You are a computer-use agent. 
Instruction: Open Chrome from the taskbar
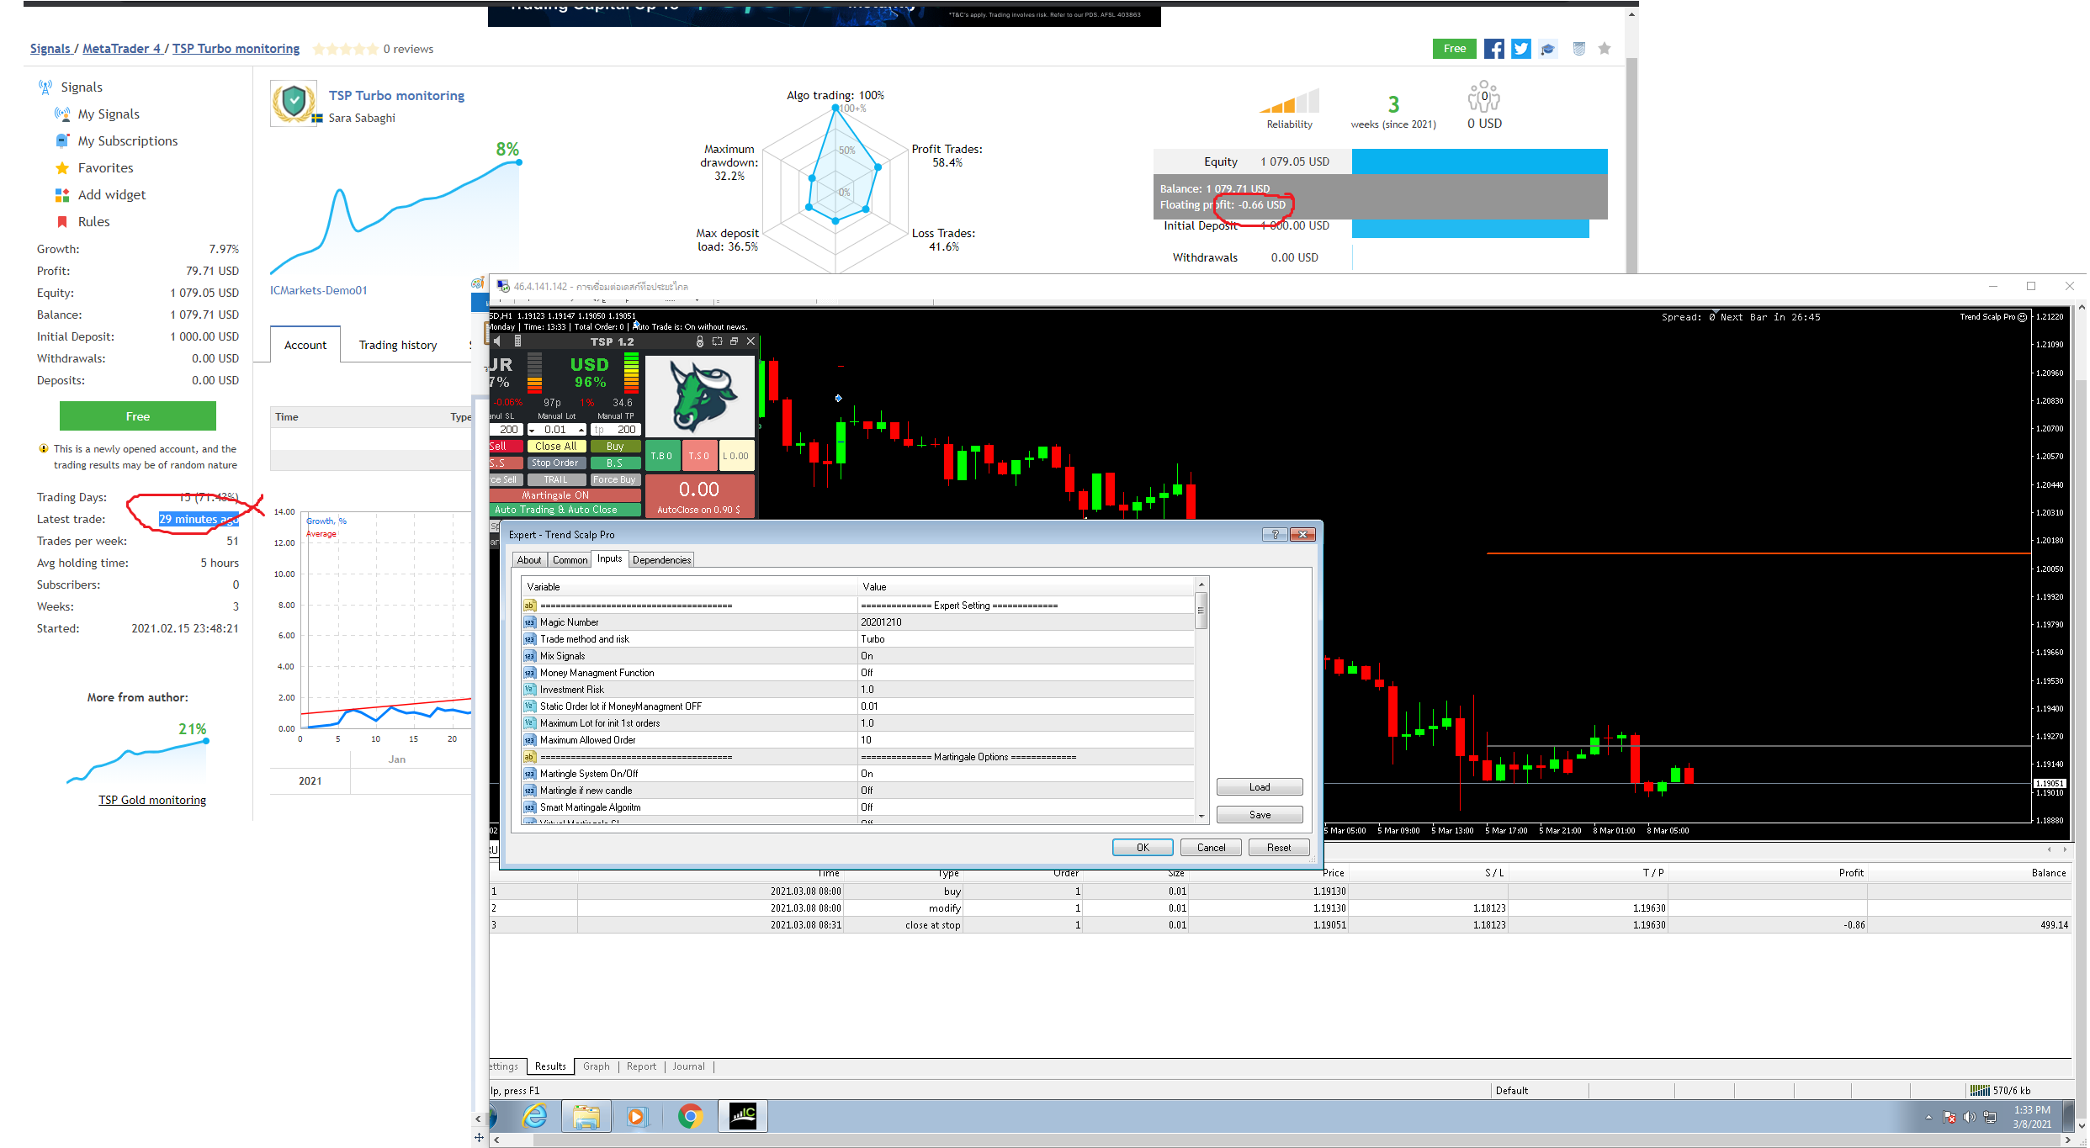690,1116
